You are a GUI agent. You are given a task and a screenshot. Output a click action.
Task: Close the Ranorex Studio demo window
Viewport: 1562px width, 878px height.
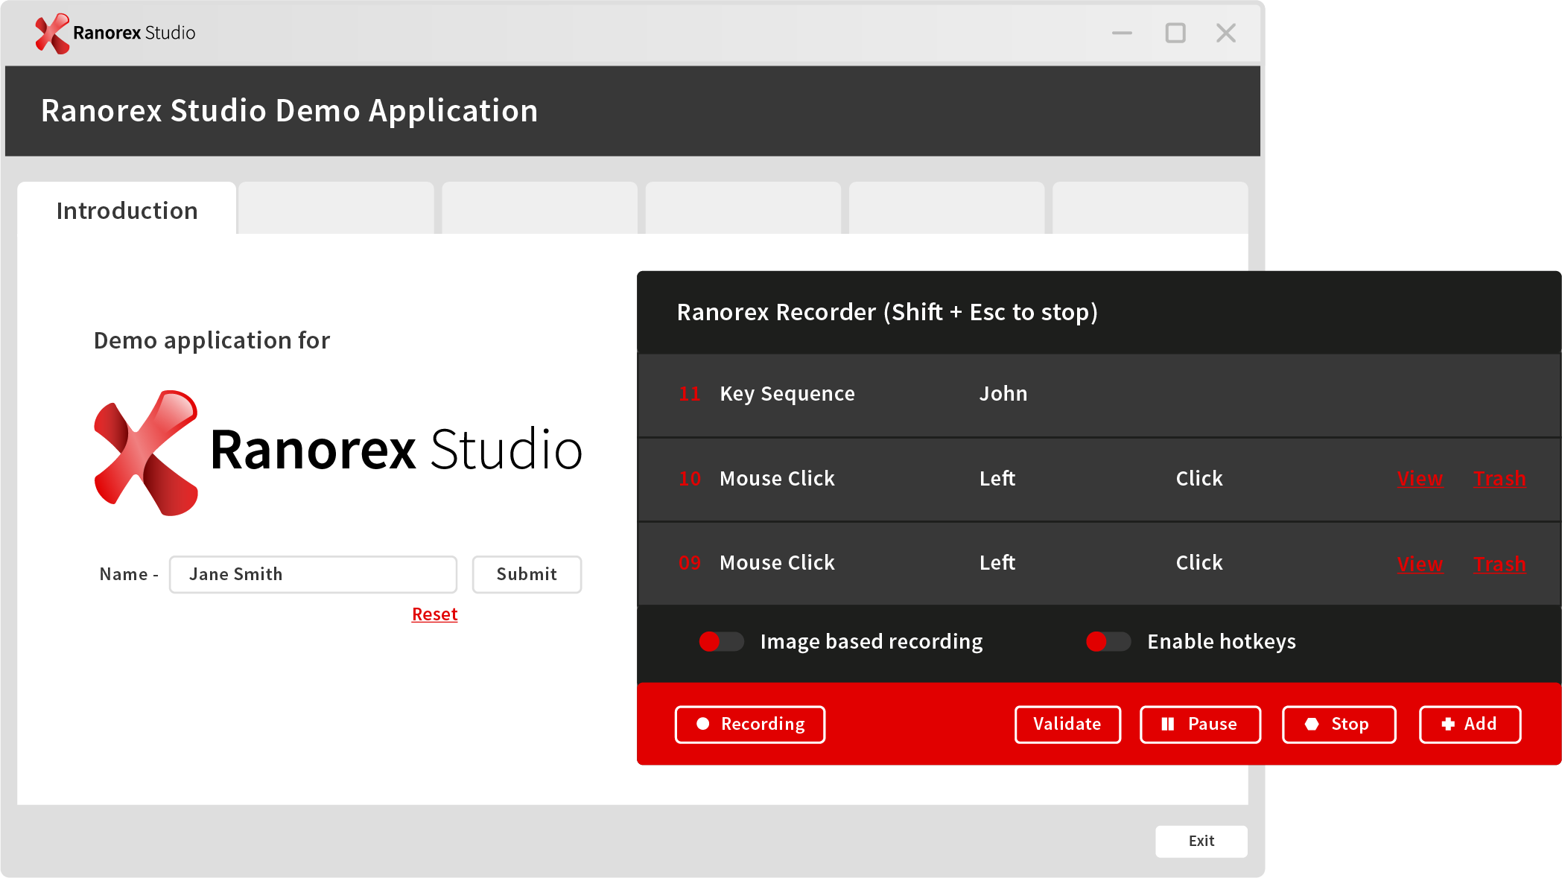[1226, 33]
